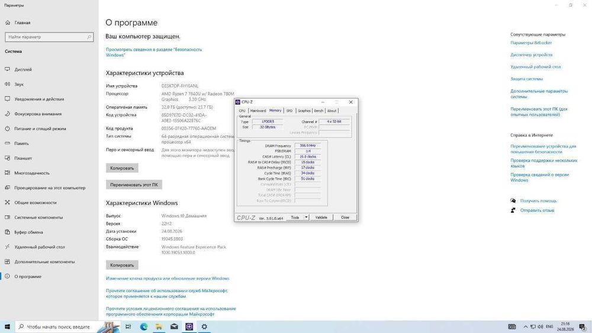The height and width of the screenshot is (333, 592).
Task: Launch Microsoft Edge from taskbar
Action: 143,326
